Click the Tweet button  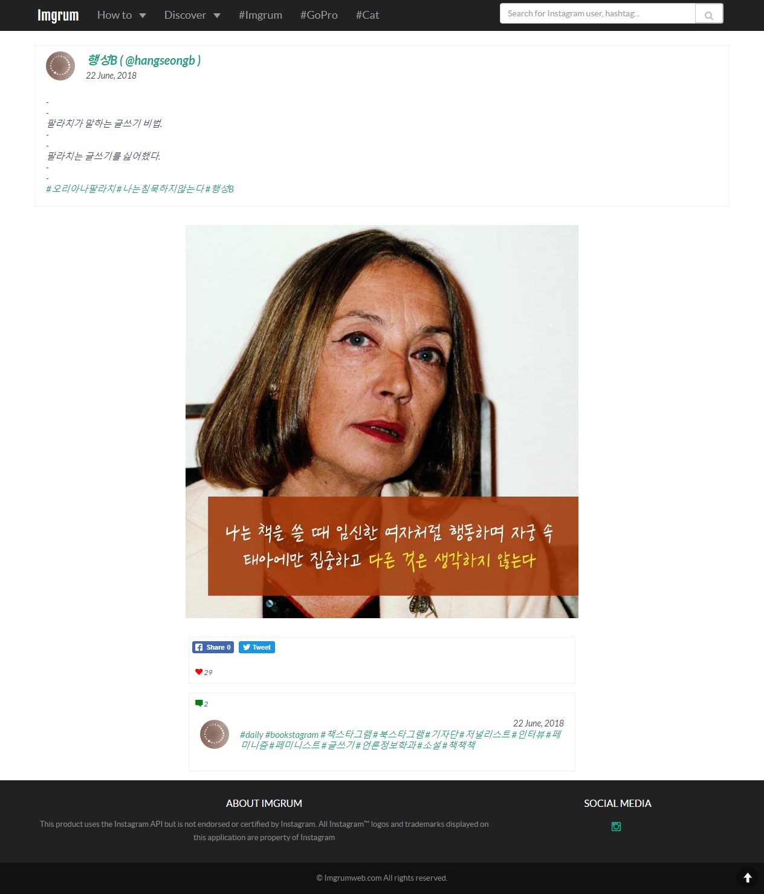click(257, 647)
